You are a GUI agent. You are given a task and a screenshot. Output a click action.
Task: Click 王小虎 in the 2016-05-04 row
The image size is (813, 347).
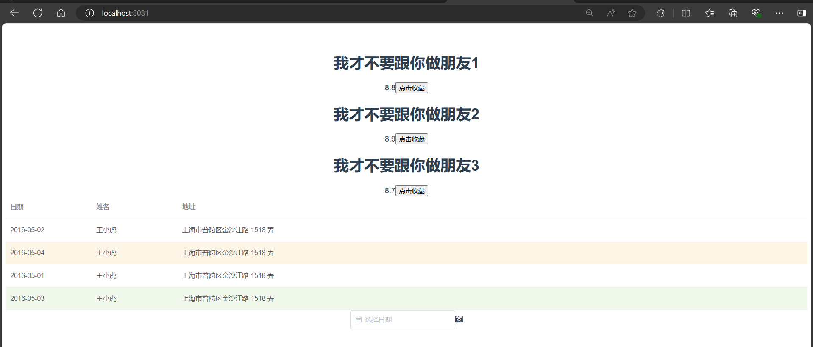(106, 253)
